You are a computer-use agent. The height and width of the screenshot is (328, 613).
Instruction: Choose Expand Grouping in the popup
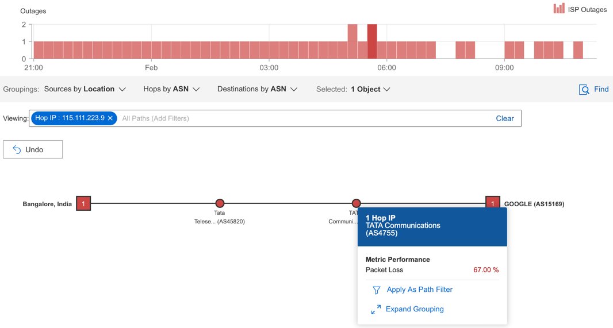point(415,309)
